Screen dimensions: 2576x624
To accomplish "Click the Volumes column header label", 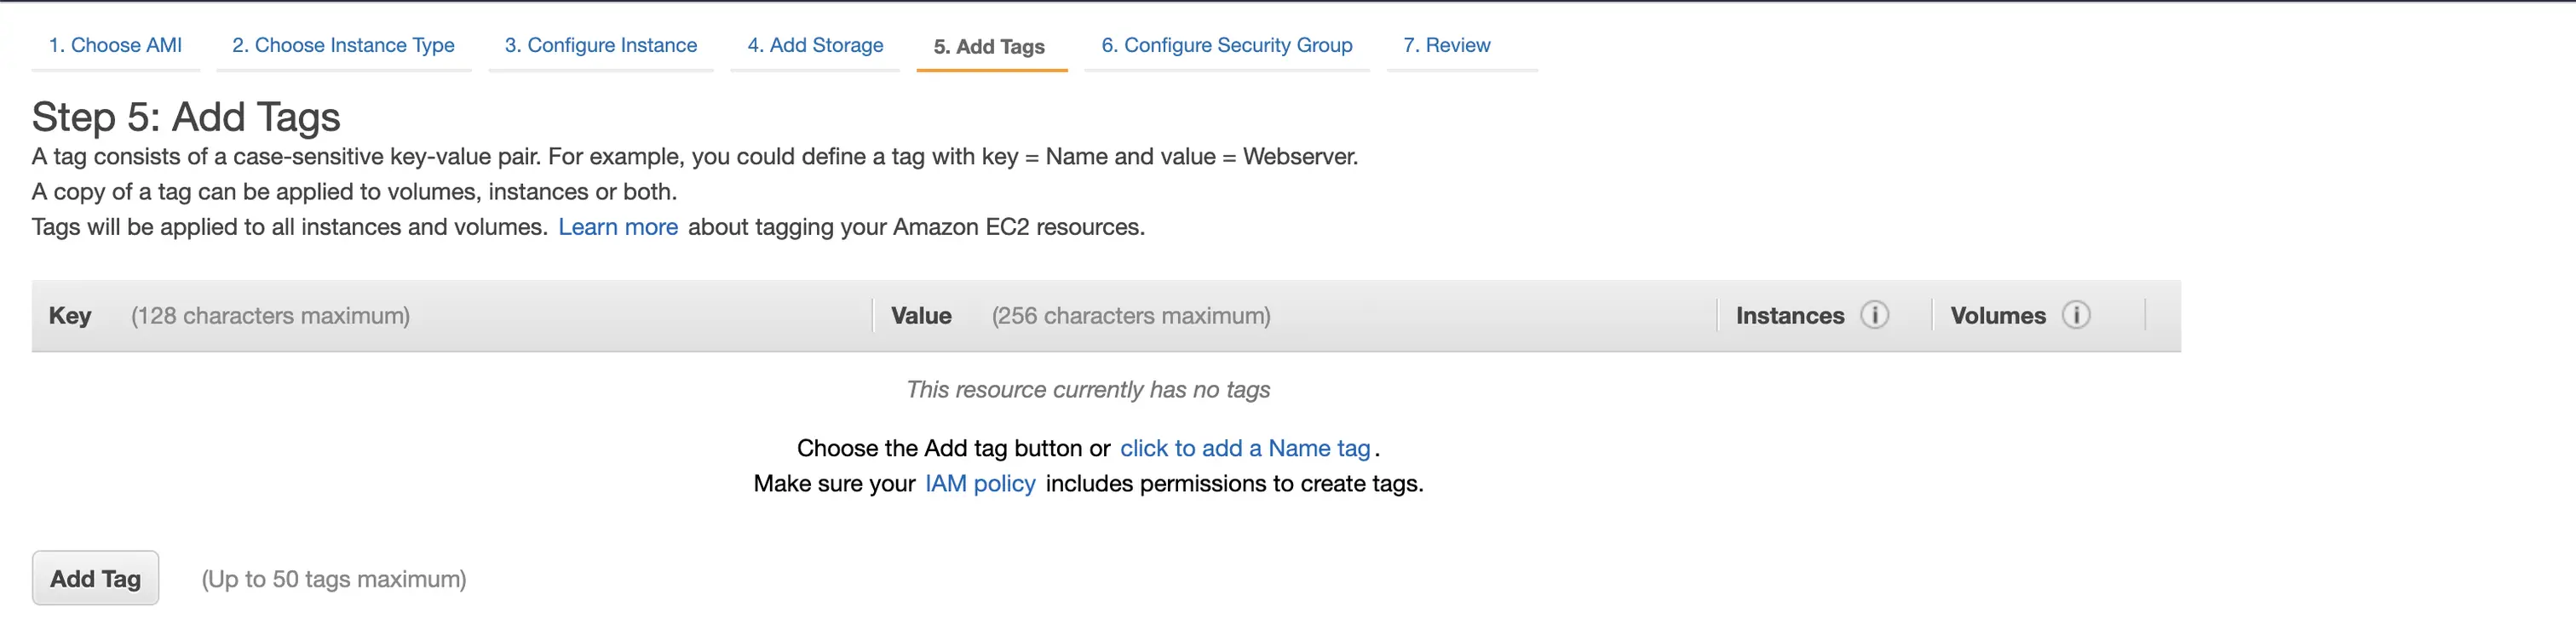I will point(1997,316).
